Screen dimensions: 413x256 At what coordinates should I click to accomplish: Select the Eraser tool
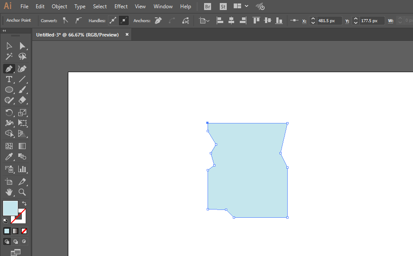(x=22, y=100)
